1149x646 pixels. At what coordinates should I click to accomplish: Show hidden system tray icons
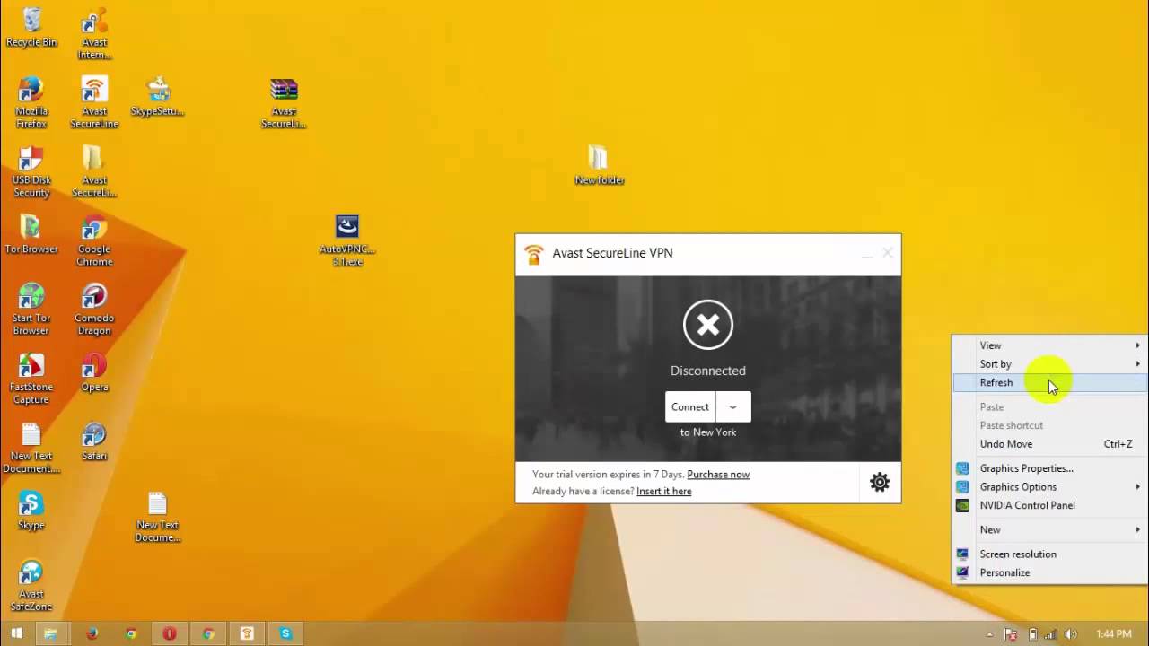(x=989, y=634)
